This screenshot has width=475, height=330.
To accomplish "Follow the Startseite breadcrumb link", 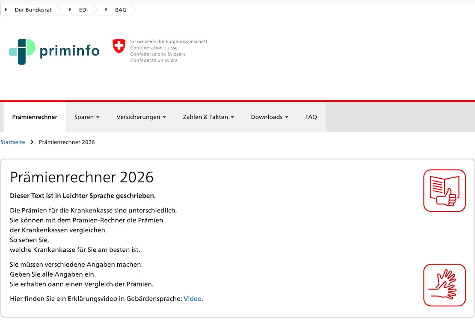I will pos(13,142).
